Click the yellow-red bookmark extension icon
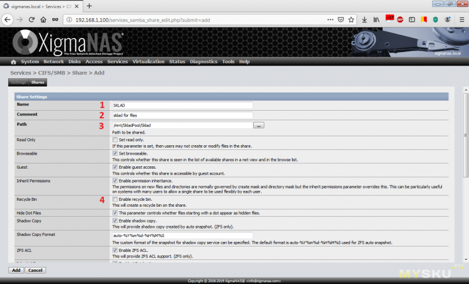 [423, 20]
